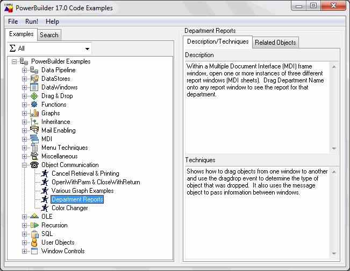Click the Recursion icon in tree
Image resolution: width=350 pixels, height=271 pixels.
[x=34, y=225]
